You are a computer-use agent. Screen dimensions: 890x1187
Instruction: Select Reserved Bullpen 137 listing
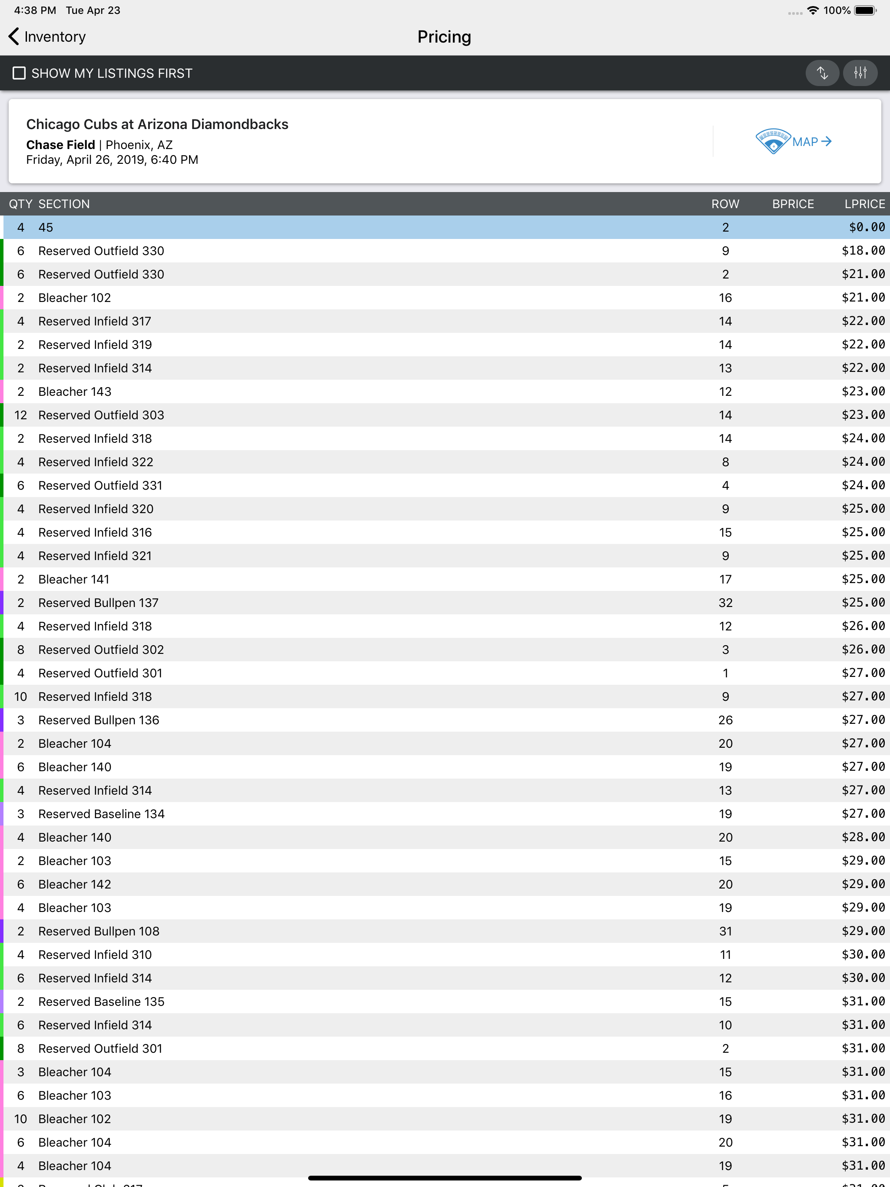445,603
